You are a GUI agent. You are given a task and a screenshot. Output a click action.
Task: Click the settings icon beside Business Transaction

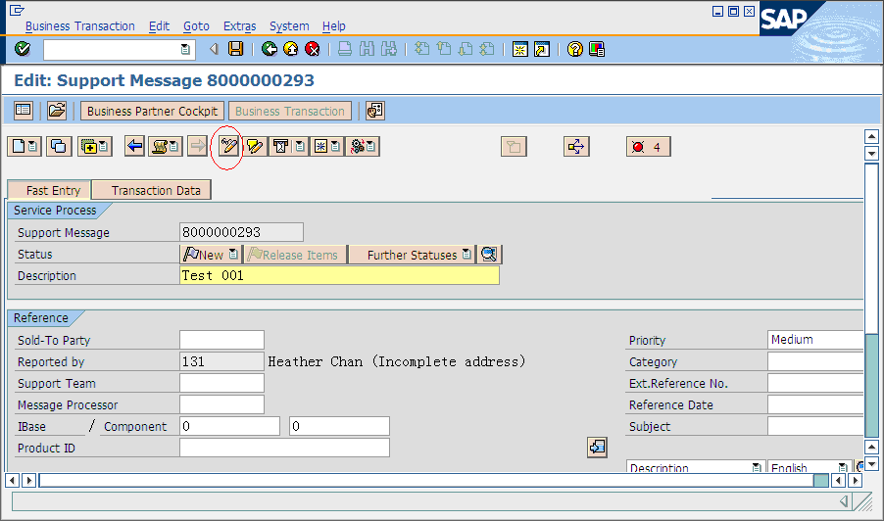coord(375,111)
